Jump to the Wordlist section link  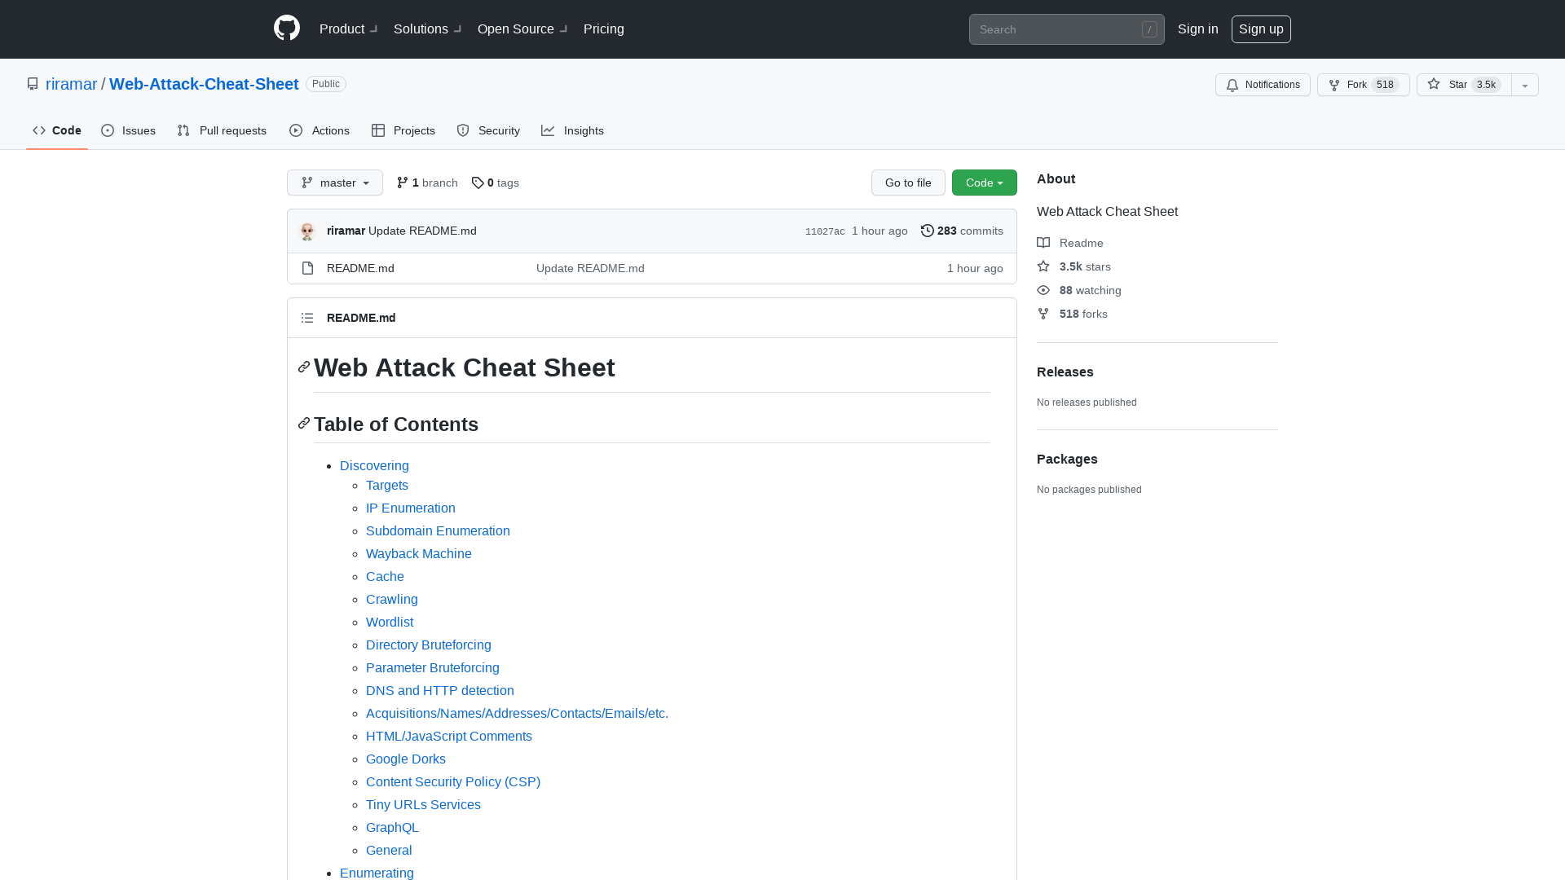pyautogui.click(x=390, y=622)
